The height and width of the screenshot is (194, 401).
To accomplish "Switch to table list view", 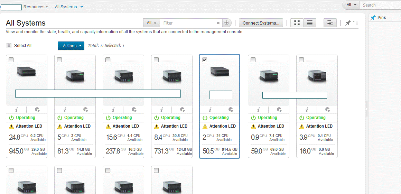I will (x=310, y=23).
